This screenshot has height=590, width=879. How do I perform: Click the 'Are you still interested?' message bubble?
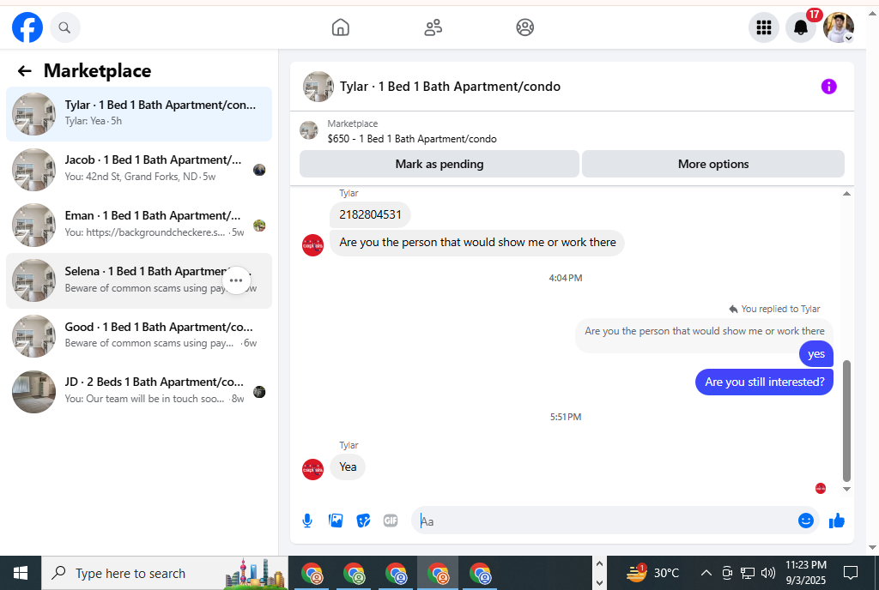pyautogui.click(x=764, y=382)
